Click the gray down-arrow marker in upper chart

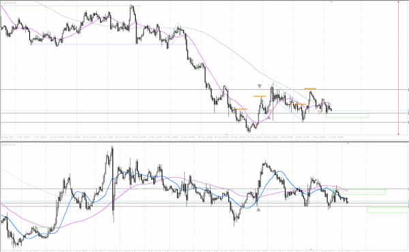point(259,86)
